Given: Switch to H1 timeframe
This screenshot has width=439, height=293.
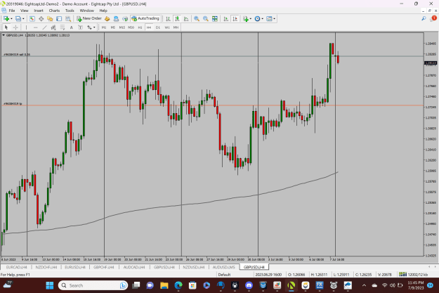Looking at the screenshot, I should [x=140, y=27].
